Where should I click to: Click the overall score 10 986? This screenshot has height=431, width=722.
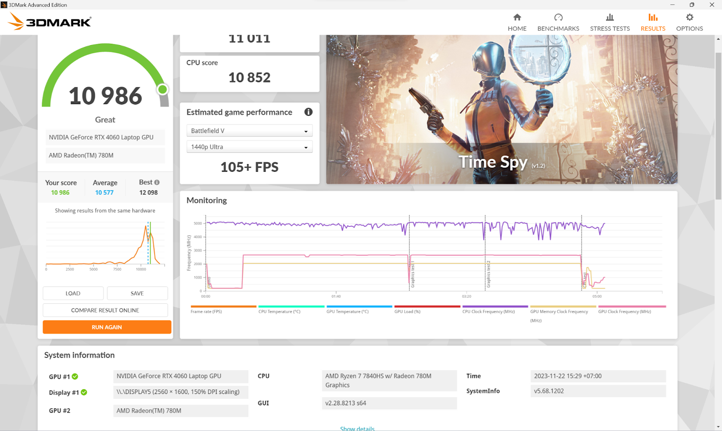pos(105,96)
